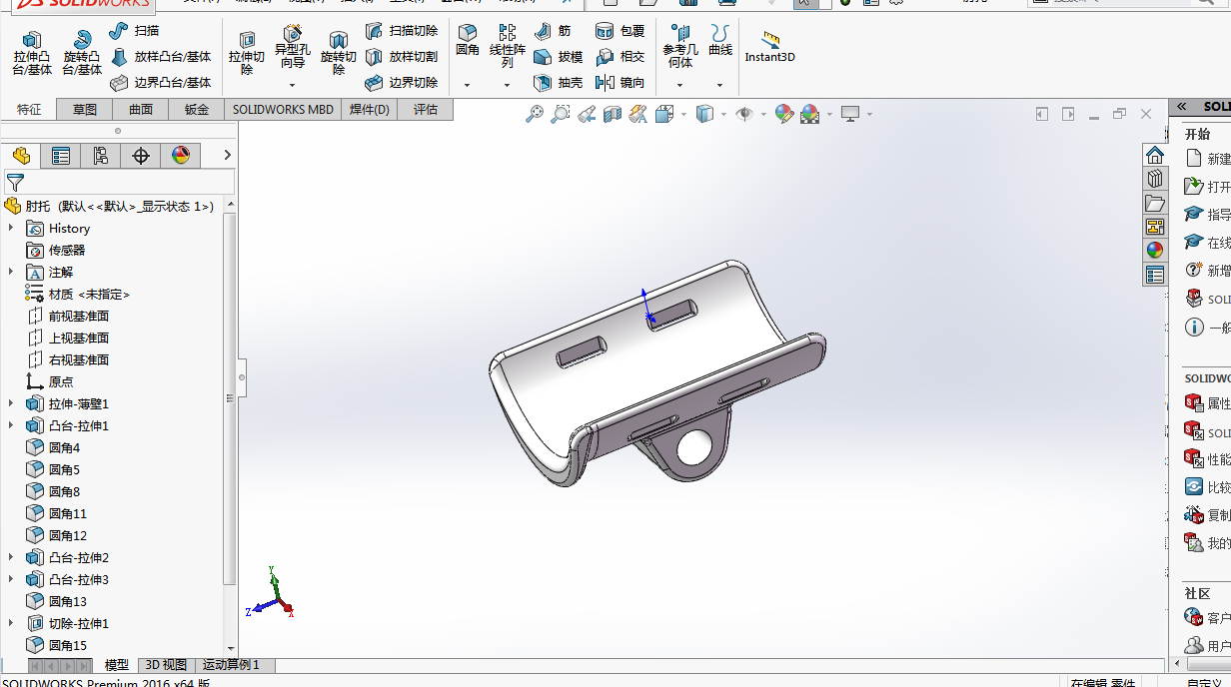
Task: Switch to the SOLIDWORKS MBD tab
Action: click(x=284, y=110)
